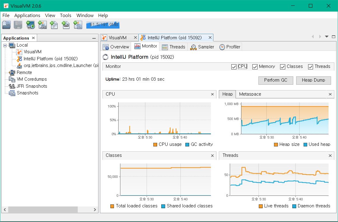
Task: Click the Snapshots node icon
Action: (12, 93)
